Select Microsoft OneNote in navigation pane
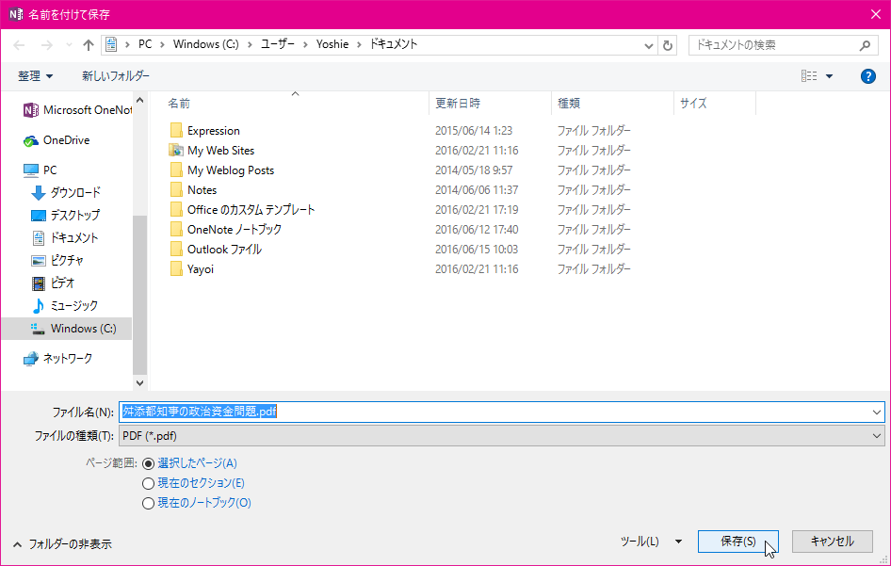This screenshot has height=566, width=891. [76, 110]
